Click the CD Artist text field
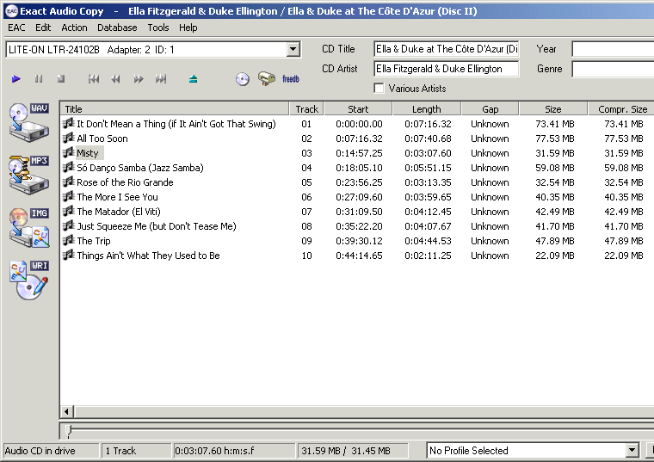 click(x=446, y=69)
